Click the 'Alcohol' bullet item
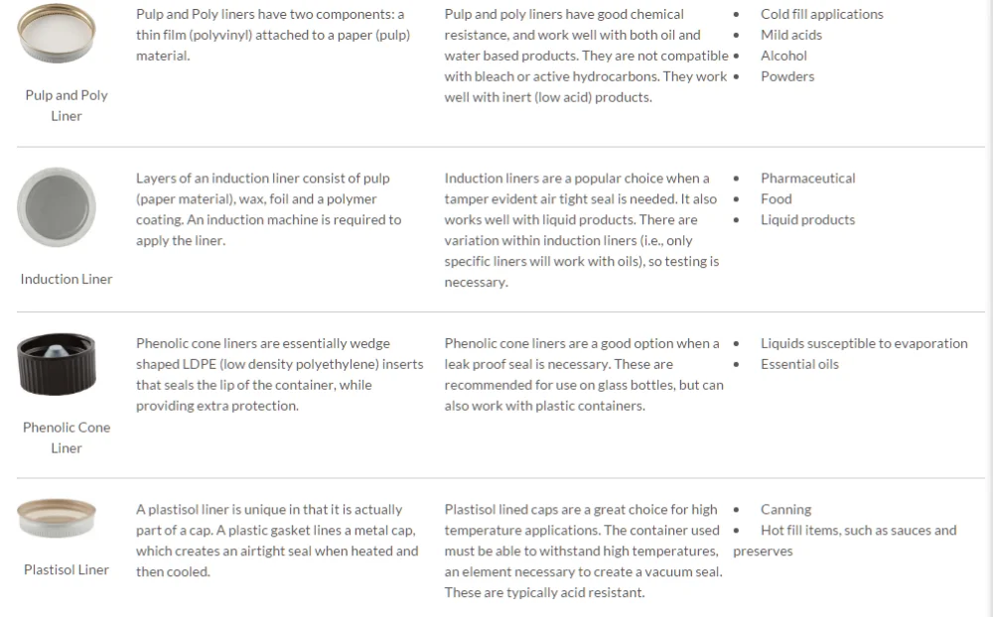Viewport: 993px width, 617px height. pos(783,56)
